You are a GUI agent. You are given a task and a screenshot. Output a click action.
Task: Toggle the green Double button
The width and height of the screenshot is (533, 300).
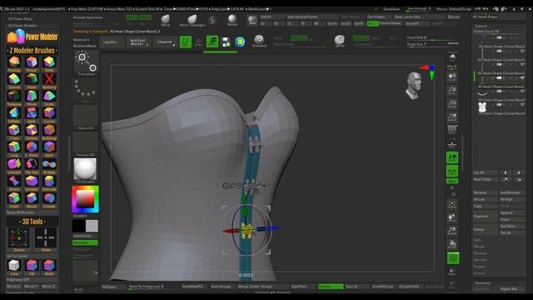[331, 287]
